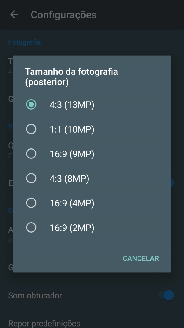The width and height of the screenshot is (184, 328).
Task: Choose the 16:9 (2MP) radio button
Action: [31, 228]
